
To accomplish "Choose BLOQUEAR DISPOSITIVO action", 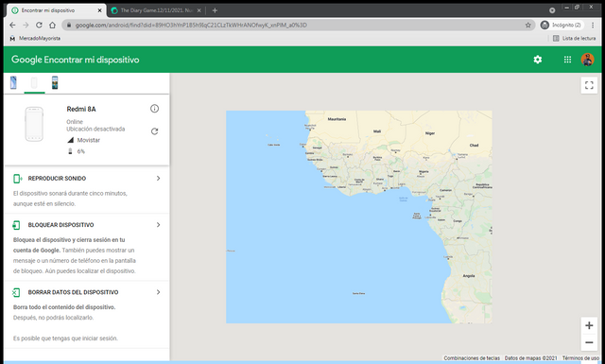I will coord(60,225).
